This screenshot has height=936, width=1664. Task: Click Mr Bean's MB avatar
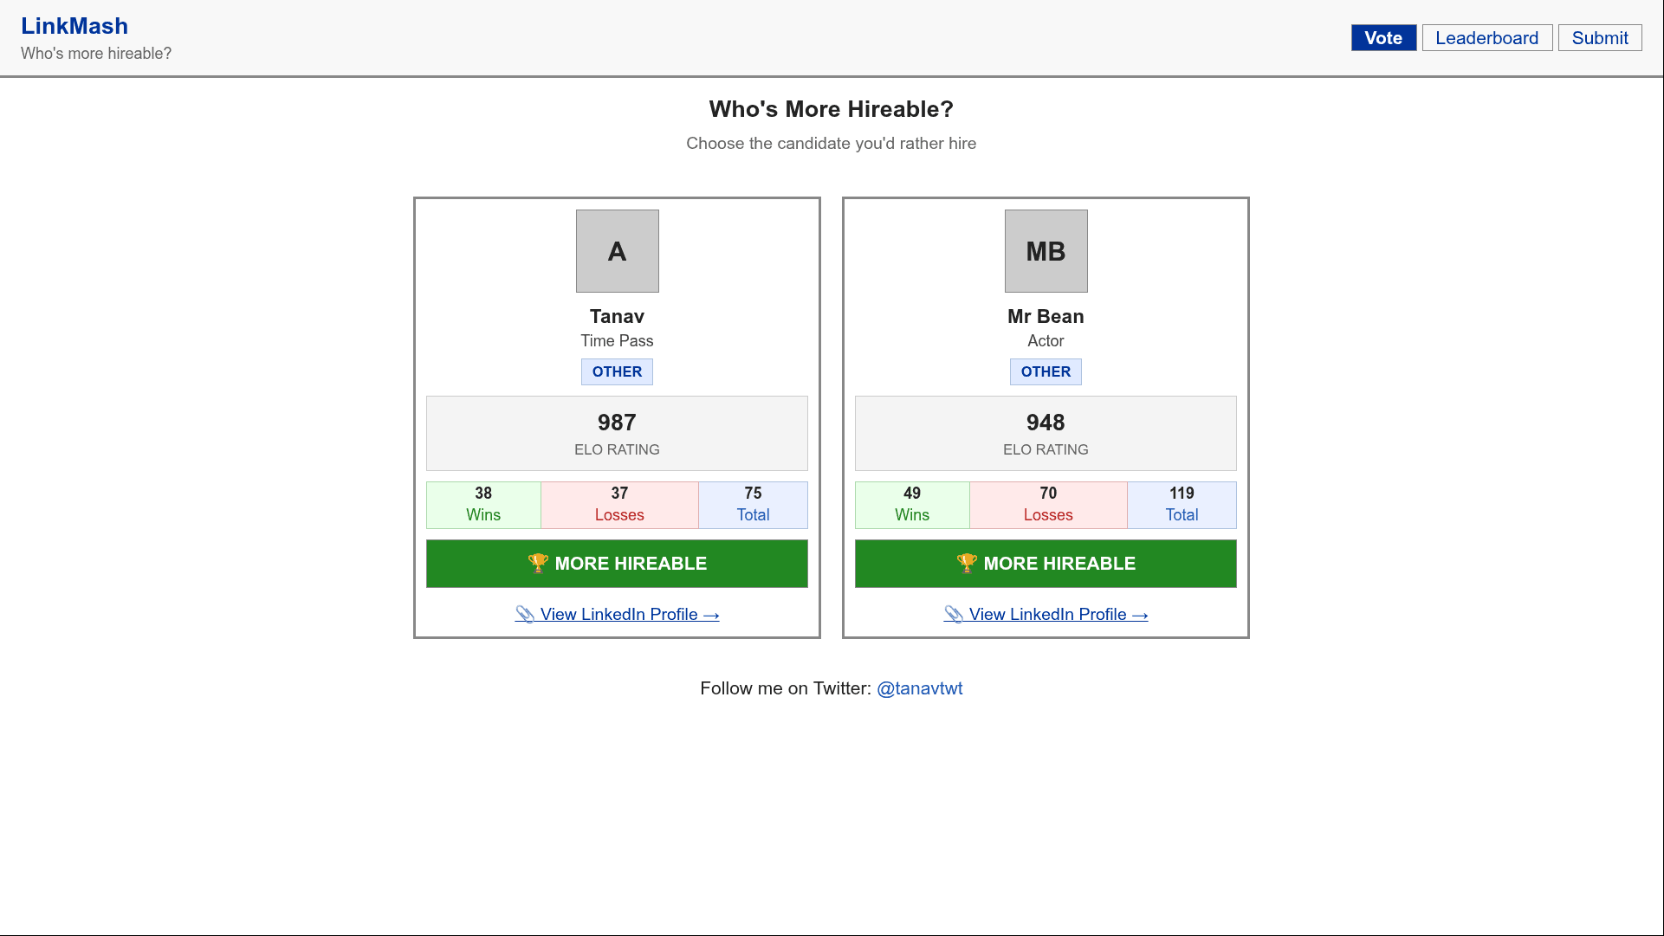click(x=1046, y=251)
